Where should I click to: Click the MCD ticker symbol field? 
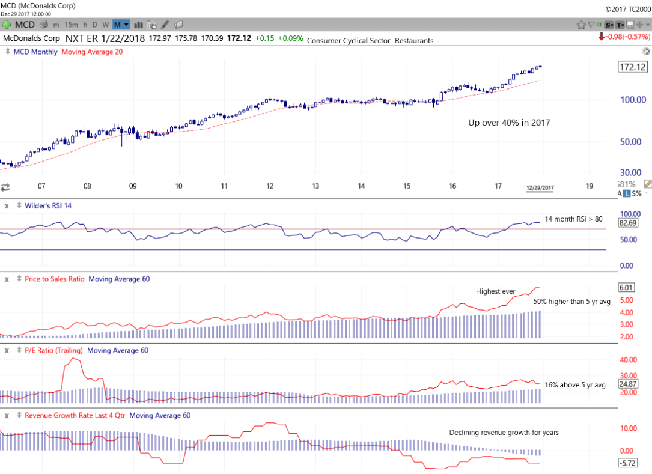coord(25,25)
